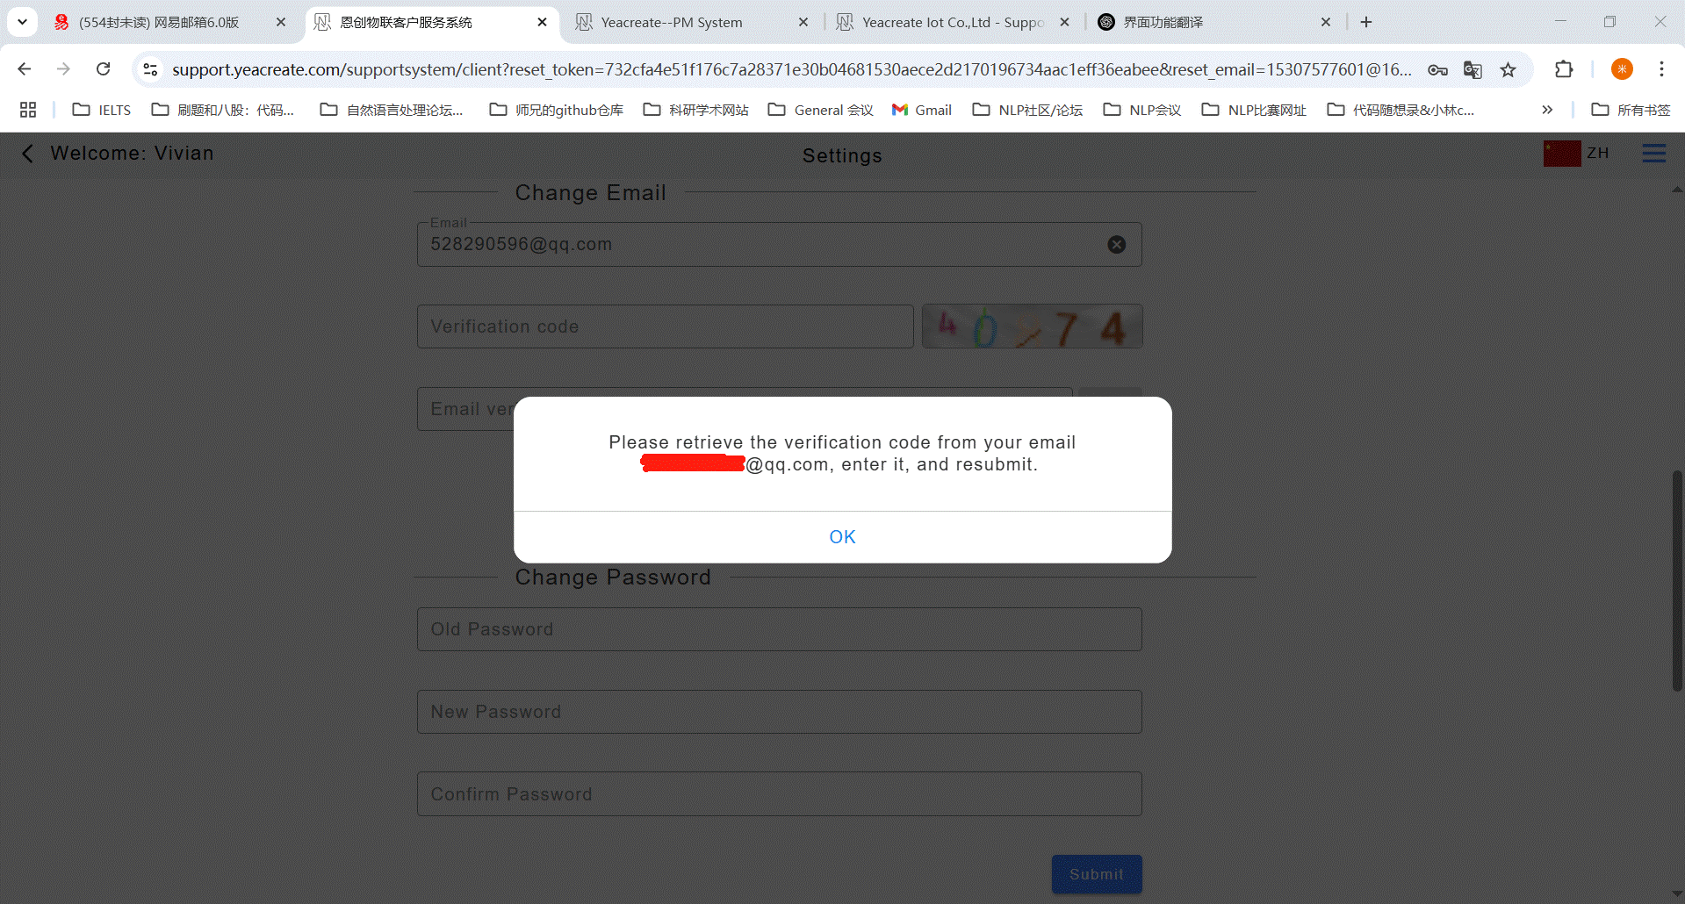
Task: Open the hamburger menu in the app header
Action: pyautogui.click(x=1653, y=154)
